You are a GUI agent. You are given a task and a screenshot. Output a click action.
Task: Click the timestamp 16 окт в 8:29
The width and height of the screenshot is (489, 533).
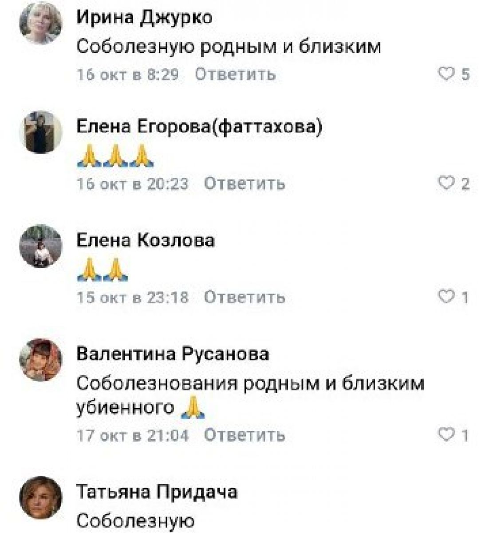click(128, 74)
